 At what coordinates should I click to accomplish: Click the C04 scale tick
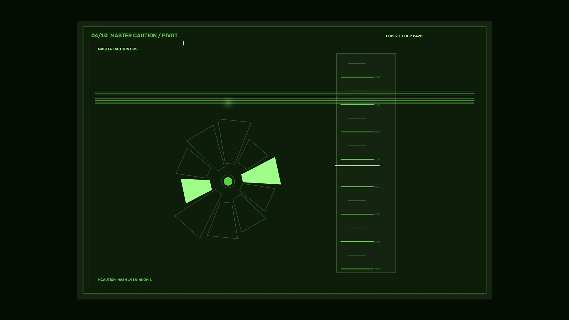[x=357, y=159]
